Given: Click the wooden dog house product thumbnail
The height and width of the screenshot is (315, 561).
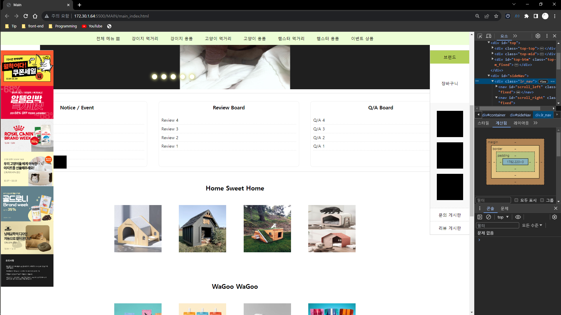Looking at the screenshot, I should coord(138,229).
